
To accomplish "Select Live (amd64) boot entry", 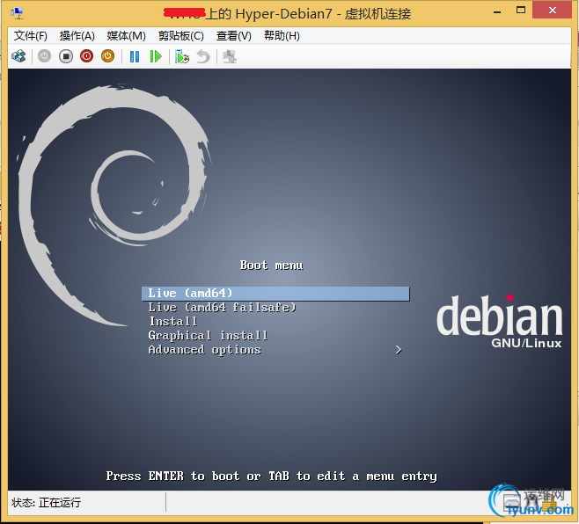I will [x=275, y=294].
